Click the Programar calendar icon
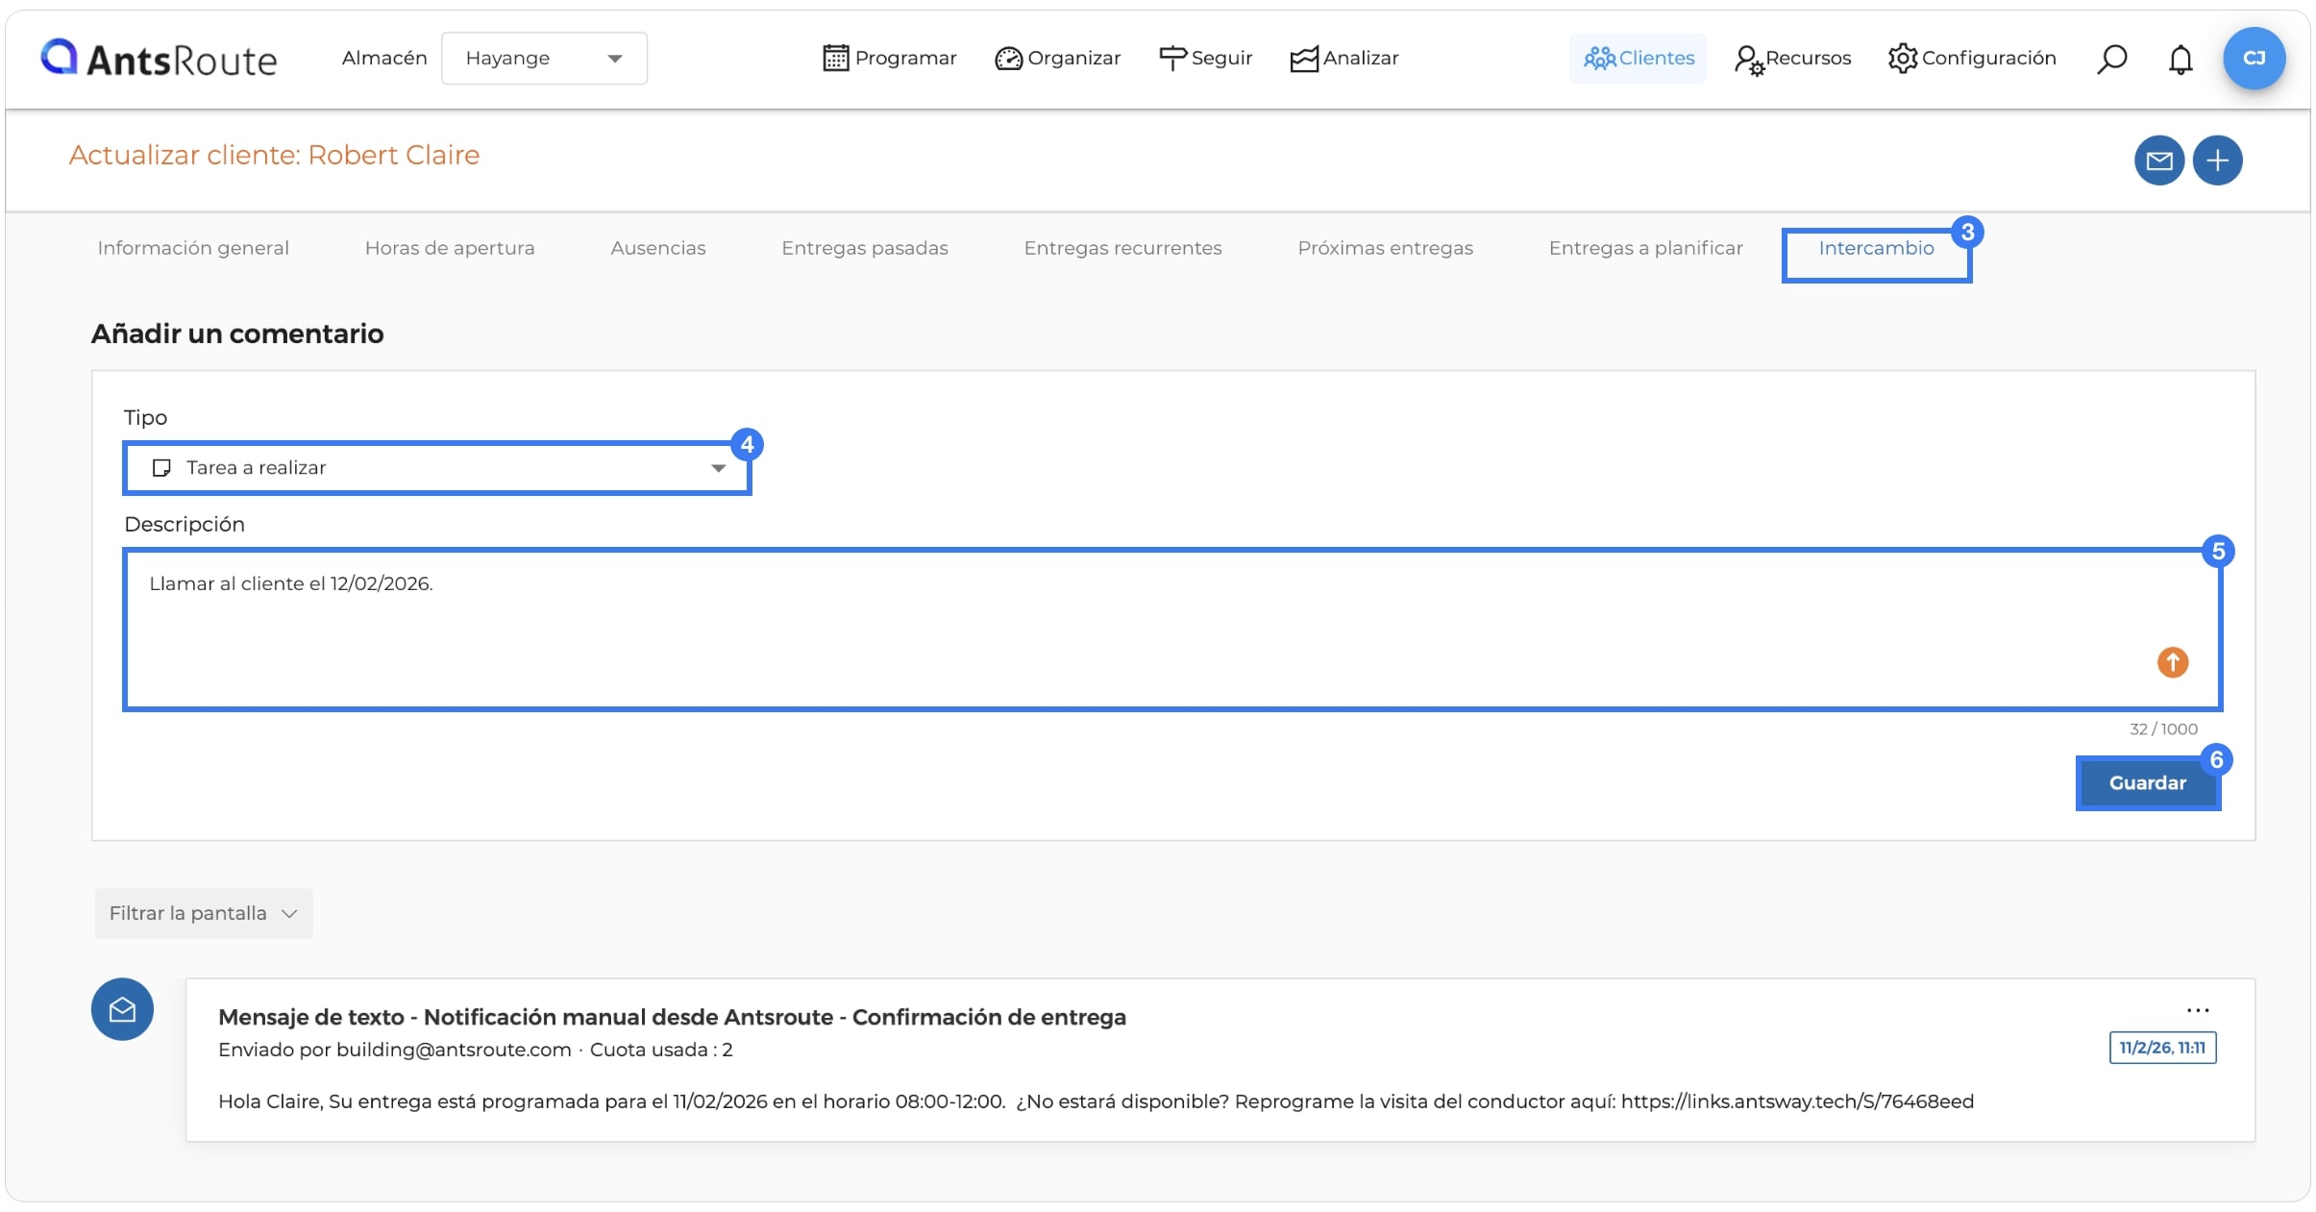The height and width of the screenshot is (1212, 2316). coord(836,59)
